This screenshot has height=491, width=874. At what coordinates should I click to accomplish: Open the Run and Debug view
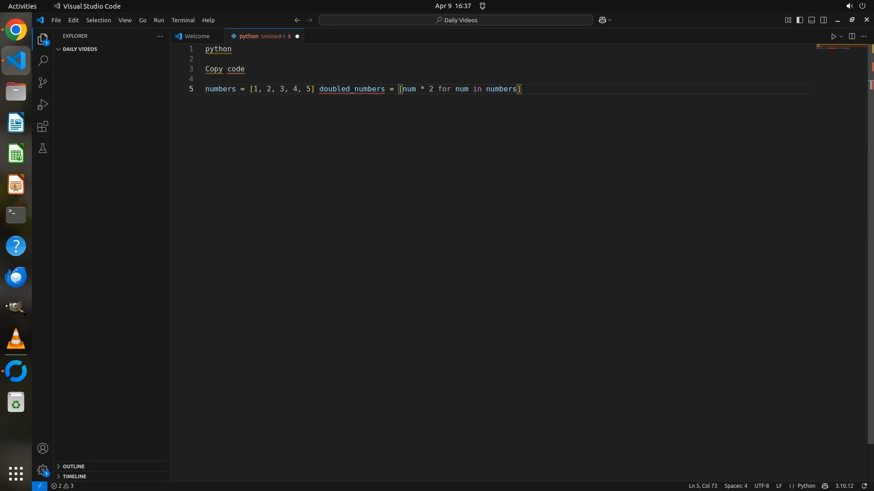pos(43,105)
